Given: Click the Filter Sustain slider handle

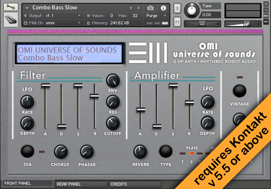Looking at the screenshot, I should tap(78, 85).
